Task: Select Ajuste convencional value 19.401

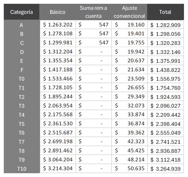Action: point(130,34)
